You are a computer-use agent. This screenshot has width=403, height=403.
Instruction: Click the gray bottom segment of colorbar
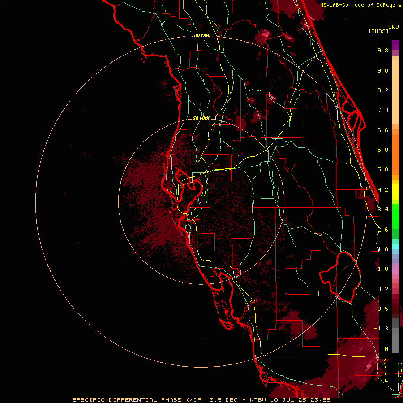tap(395, 343)
